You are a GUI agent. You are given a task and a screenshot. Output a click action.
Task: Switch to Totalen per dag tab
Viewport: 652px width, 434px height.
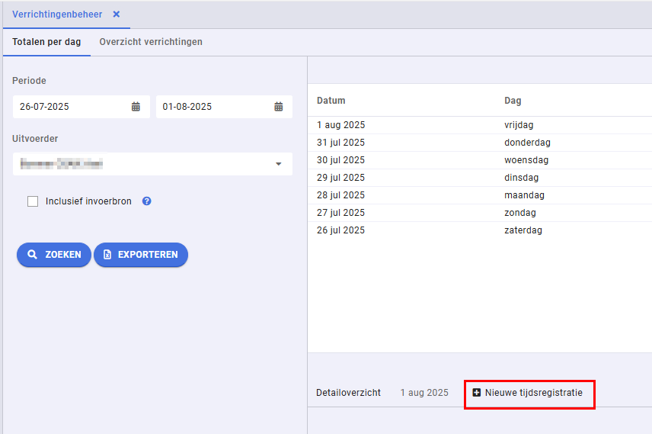click(46, 42)
